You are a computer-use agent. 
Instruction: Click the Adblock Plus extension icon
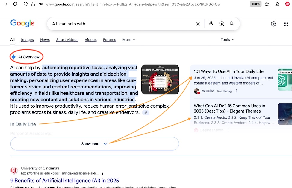(288, 4)
